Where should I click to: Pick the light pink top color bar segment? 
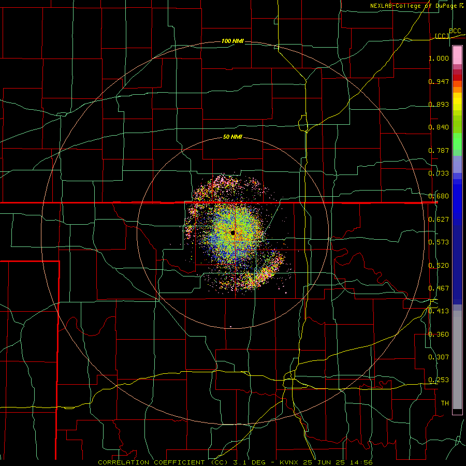click(457, 55)
